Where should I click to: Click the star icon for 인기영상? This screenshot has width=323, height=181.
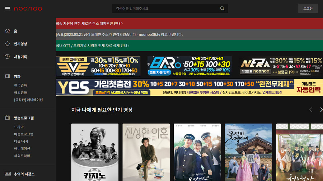click(x=8, y=44)
